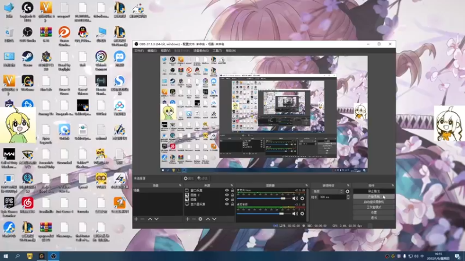Open Steam from the desktop
The height and width of the screenshot is (261, 465).
27,59
